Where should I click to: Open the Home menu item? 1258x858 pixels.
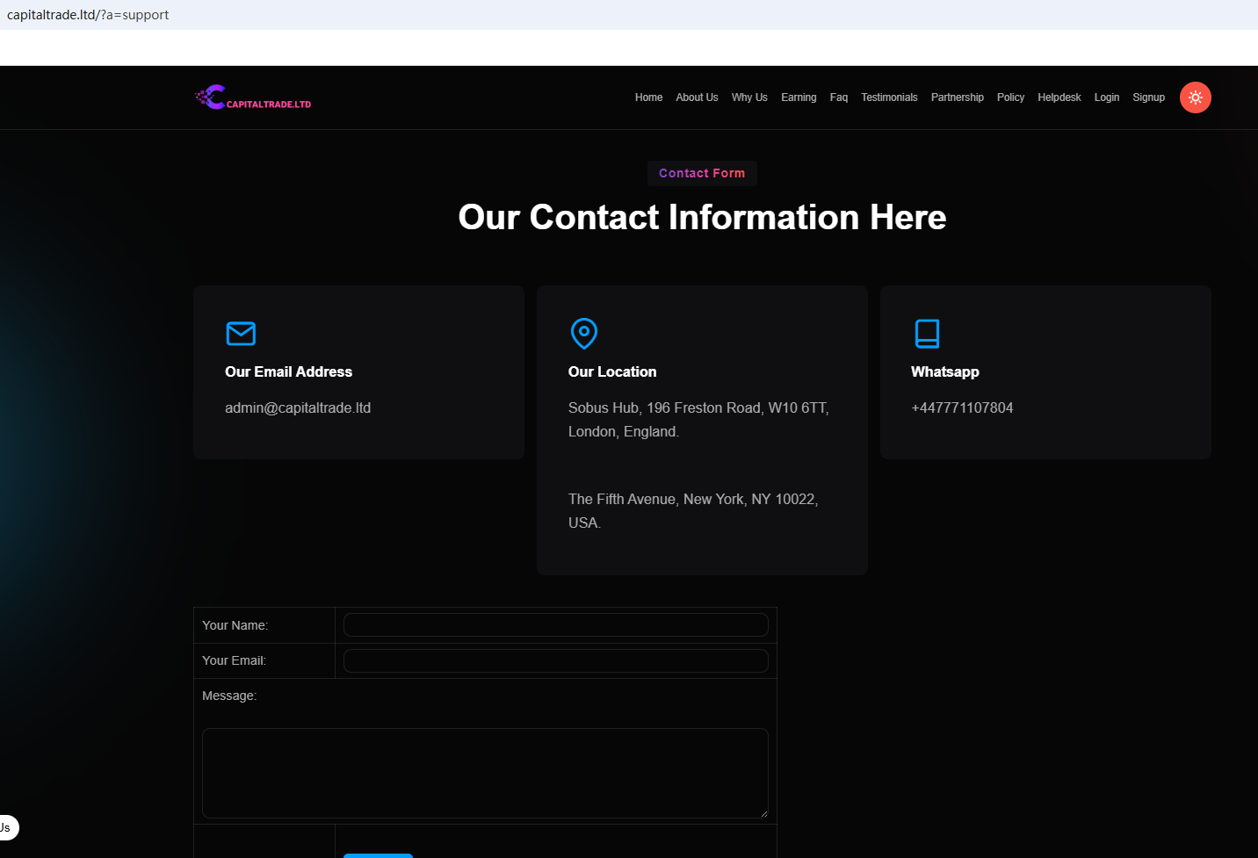(648, 97)
